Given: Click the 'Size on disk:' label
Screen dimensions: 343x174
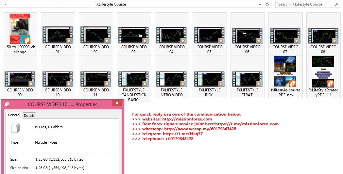Looking at the screenshot, I should pyautogui.click(x=20, y=168).
